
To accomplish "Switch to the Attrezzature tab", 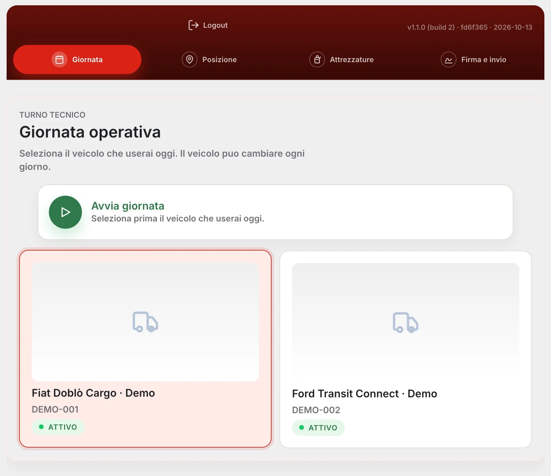I will point(342,59).
